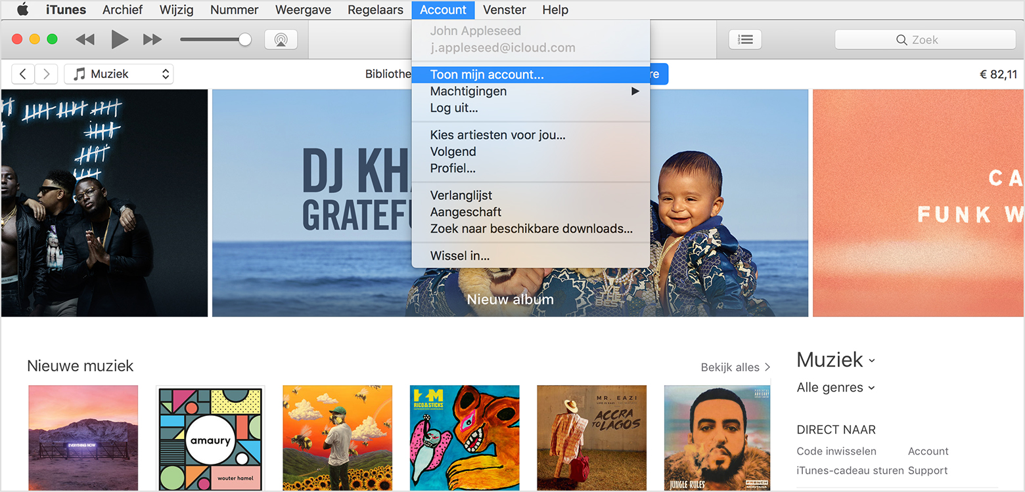Click the € 82,11 account balance
The image size is (1025, 492).
[x=998, y=74]
